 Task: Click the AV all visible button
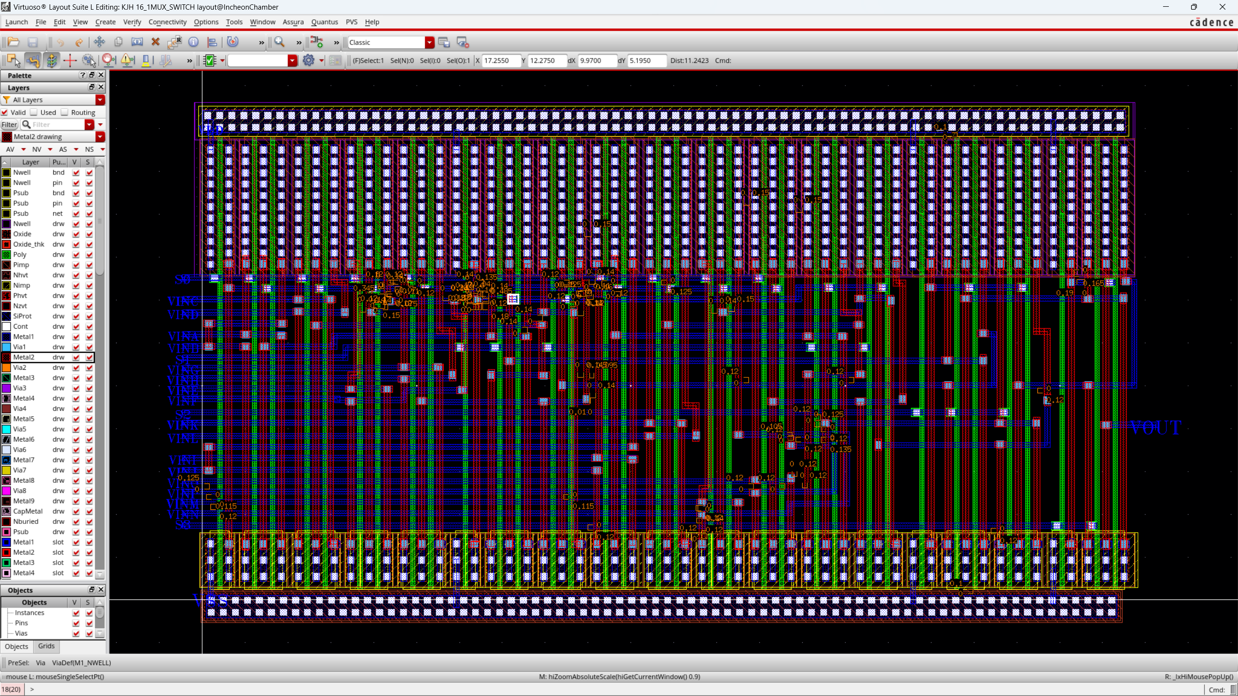coord(10,149)
